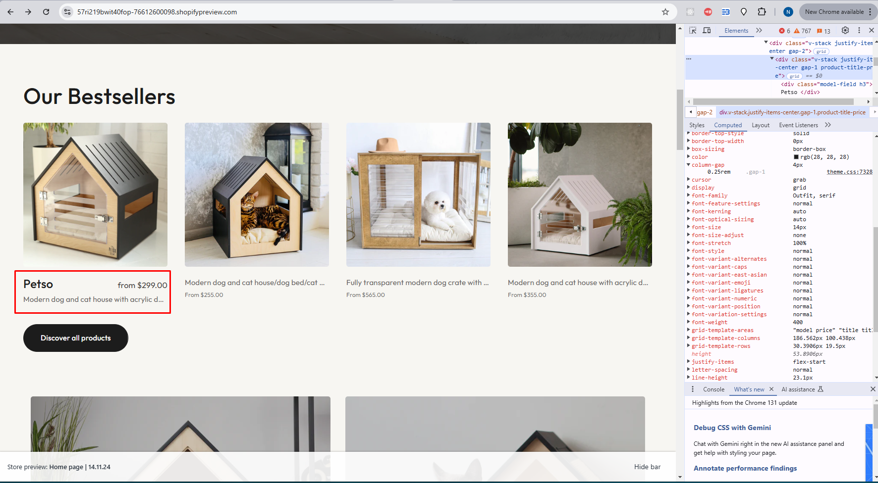Open Debug CSS with Gemini link

732,428
